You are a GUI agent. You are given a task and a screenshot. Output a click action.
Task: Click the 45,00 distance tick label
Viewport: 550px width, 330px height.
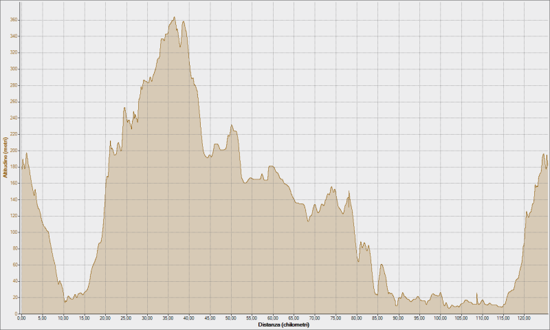[x=210, y=318]
